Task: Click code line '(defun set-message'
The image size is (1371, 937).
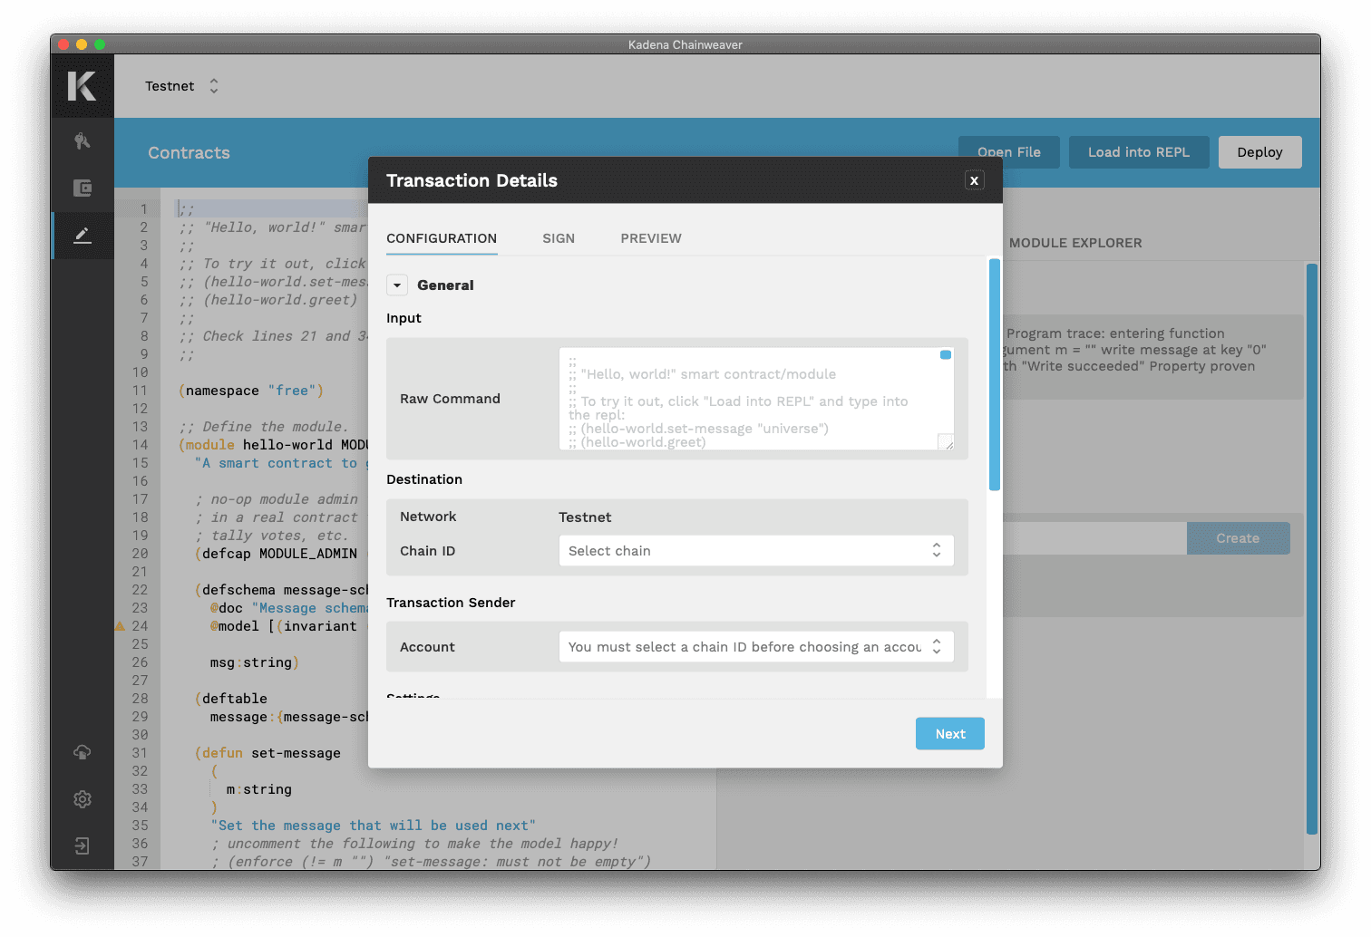Action: tap(267, 753)
